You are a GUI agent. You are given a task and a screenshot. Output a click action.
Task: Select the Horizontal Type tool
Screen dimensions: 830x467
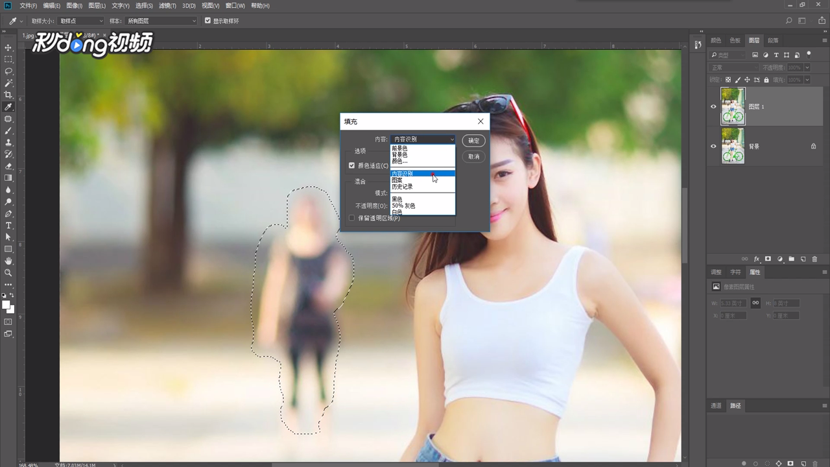coord(8,225)
